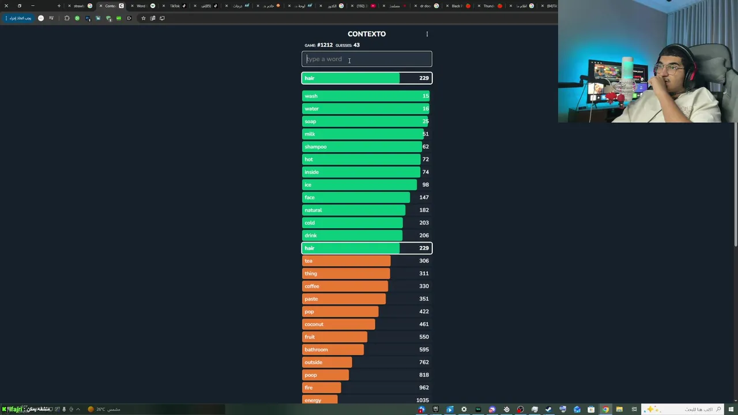Select the highlighted top 'hair' result
Screen dimensions: 738x415
(367, 78)
